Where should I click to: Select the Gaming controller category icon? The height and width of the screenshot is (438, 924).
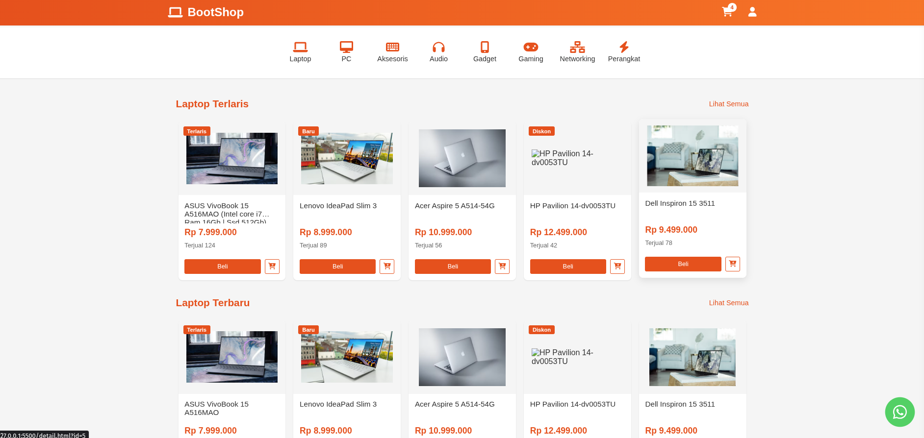pyautogui.click(x=531, y=52)
